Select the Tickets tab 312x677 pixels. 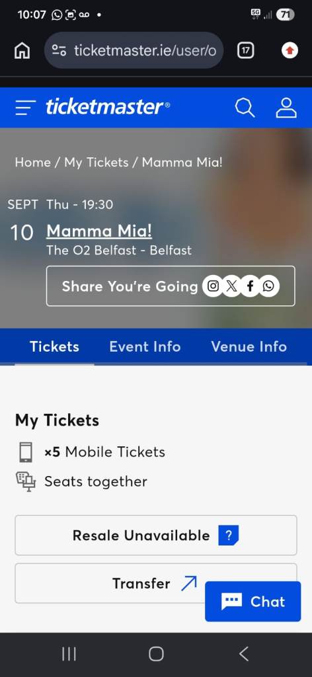[x=54, y=346]
